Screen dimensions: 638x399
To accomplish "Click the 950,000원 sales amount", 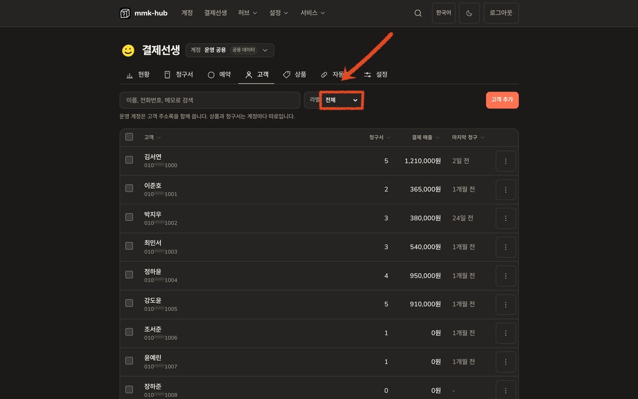I will (x=425, y=276).
